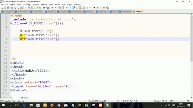The image size is (193, 108).
Task: Collapse the <body> fold on line 17
Action: pos(11,79)
